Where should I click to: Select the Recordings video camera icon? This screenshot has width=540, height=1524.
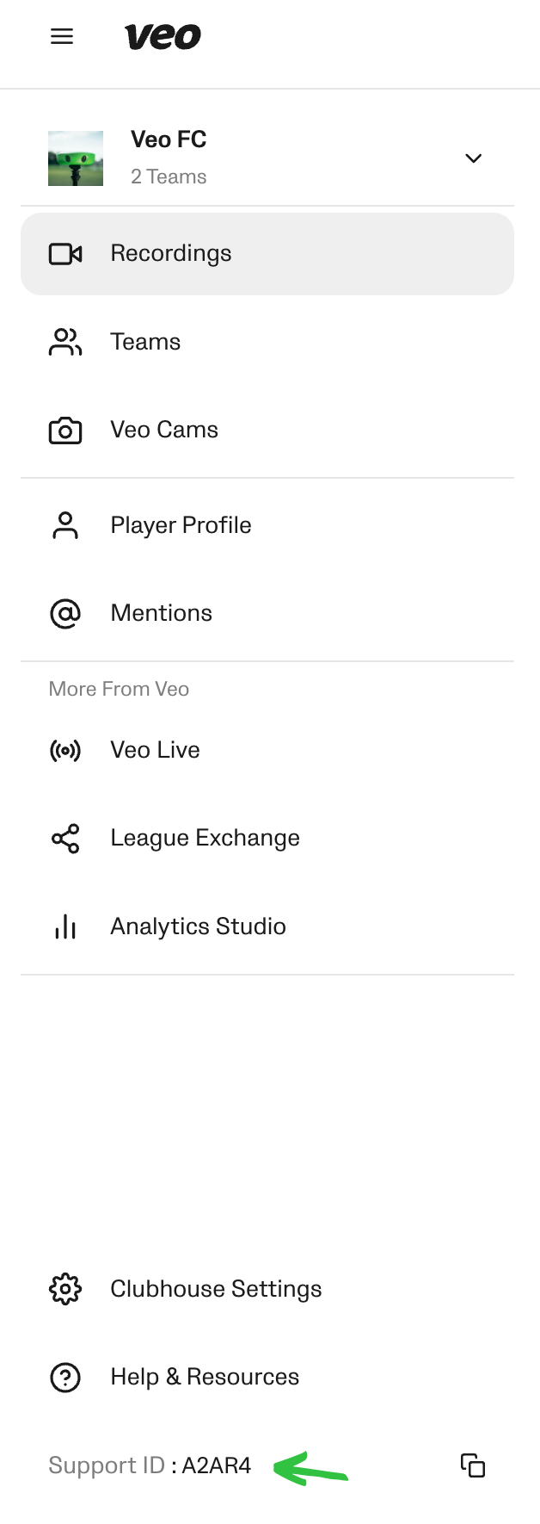pos(64,253)
